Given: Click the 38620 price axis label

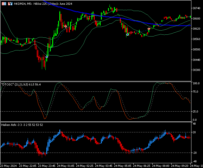Looking at the screenshot, I should pos(196,28).
